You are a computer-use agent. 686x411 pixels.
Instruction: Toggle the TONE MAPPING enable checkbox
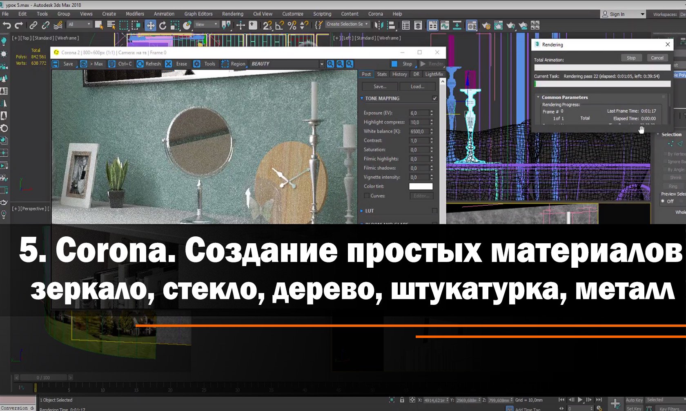[434, 98]
